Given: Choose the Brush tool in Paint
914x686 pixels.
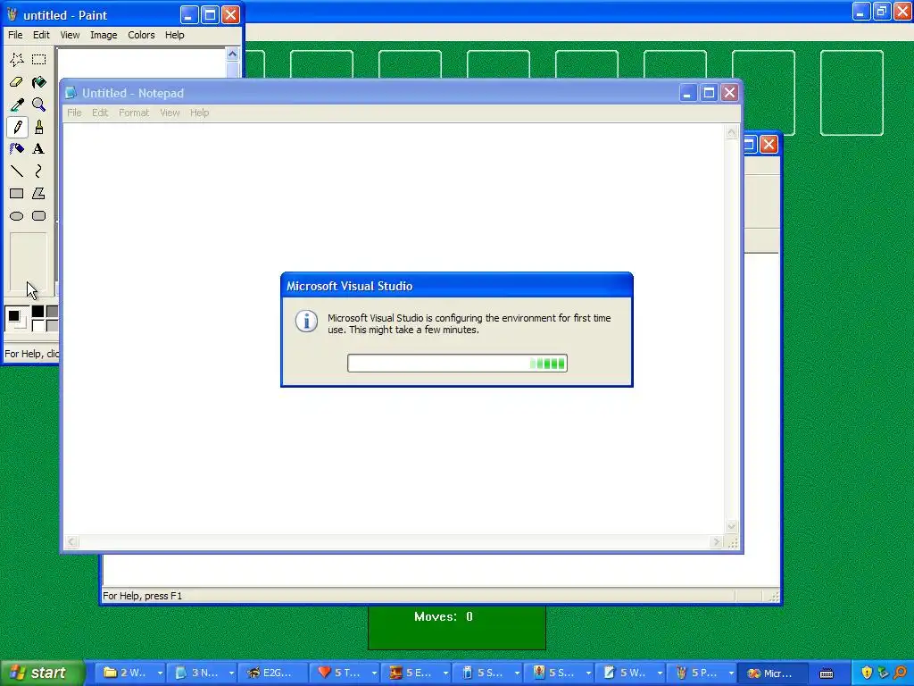Looking at the screenshot, I should 38,127.
